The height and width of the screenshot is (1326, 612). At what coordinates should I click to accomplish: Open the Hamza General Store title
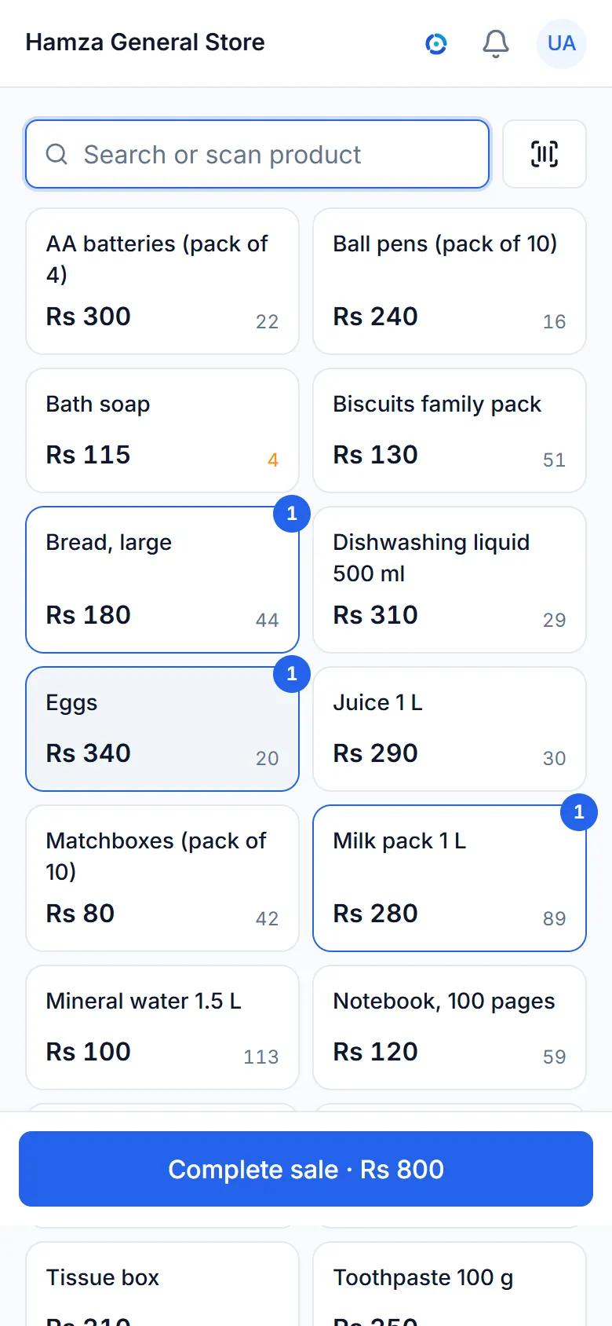[x=145, y=42]
